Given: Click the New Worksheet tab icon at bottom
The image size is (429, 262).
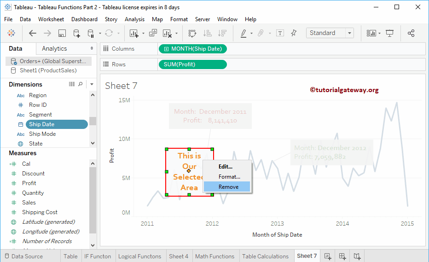Looking at the screenshot, I should (328, 256).
